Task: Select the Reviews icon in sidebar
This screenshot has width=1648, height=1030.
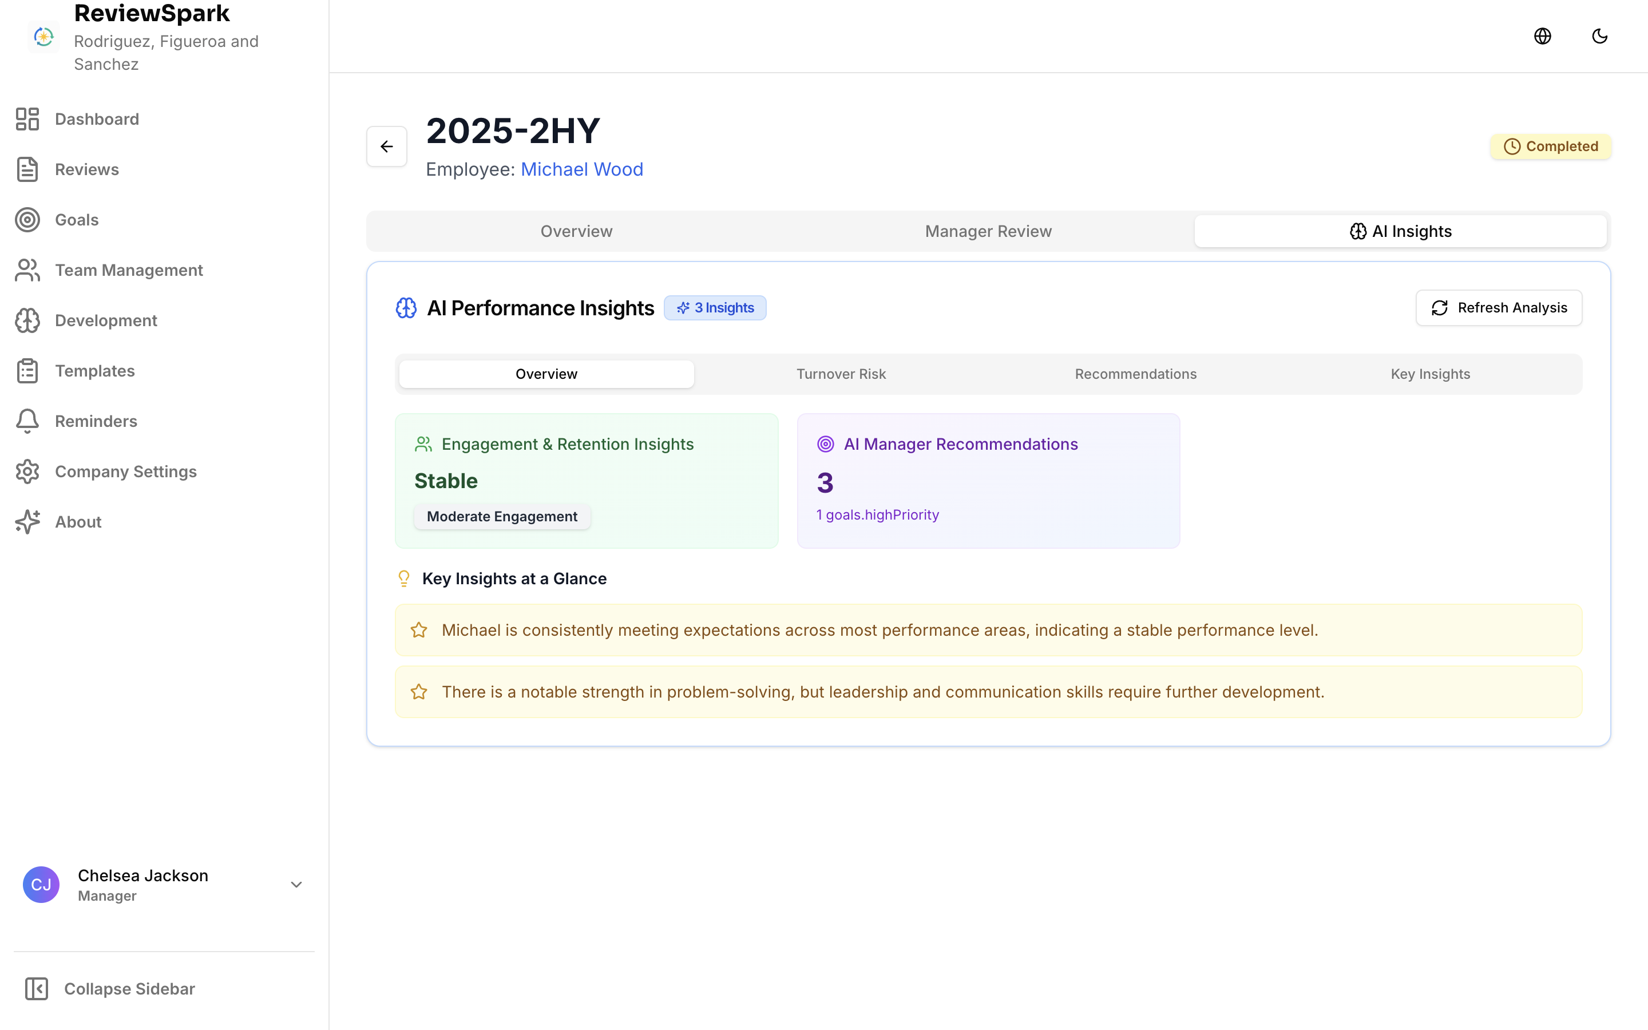Action: [27, 169]
